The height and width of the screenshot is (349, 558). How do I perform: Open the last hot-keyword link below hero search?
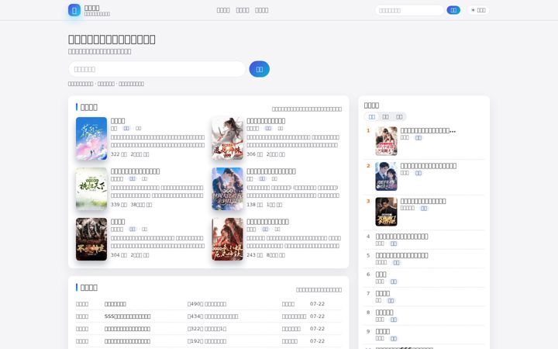[x=131, y=84]
